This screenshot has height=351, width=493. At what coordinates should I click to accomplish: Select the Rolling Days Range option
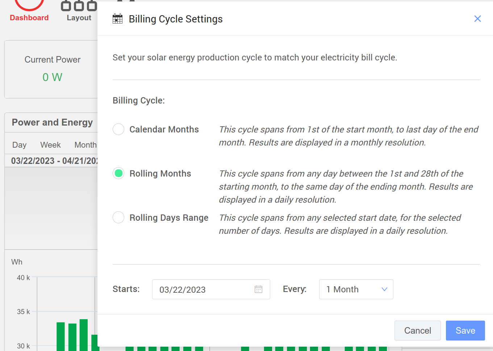click(x=118, y=217)
